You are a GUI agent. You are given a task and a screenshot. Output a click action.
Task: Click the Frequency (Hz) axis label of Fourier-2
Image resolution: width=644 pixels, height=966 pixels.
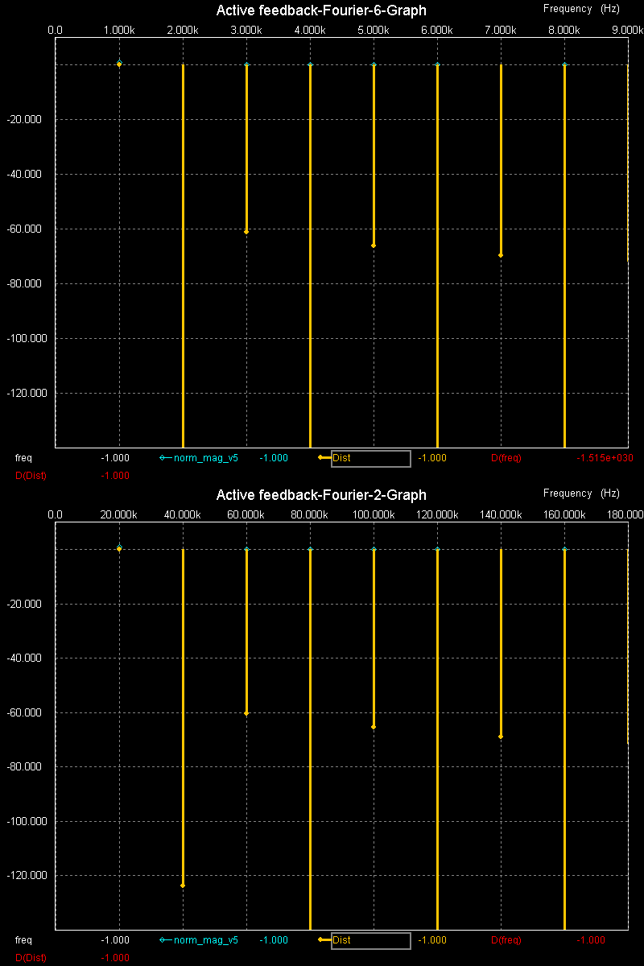[581, 493]
